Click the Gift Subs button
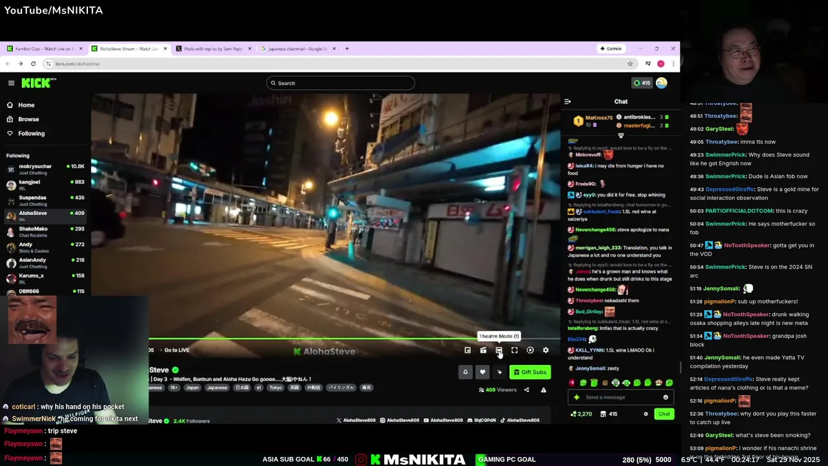 [x=530, y=372]
